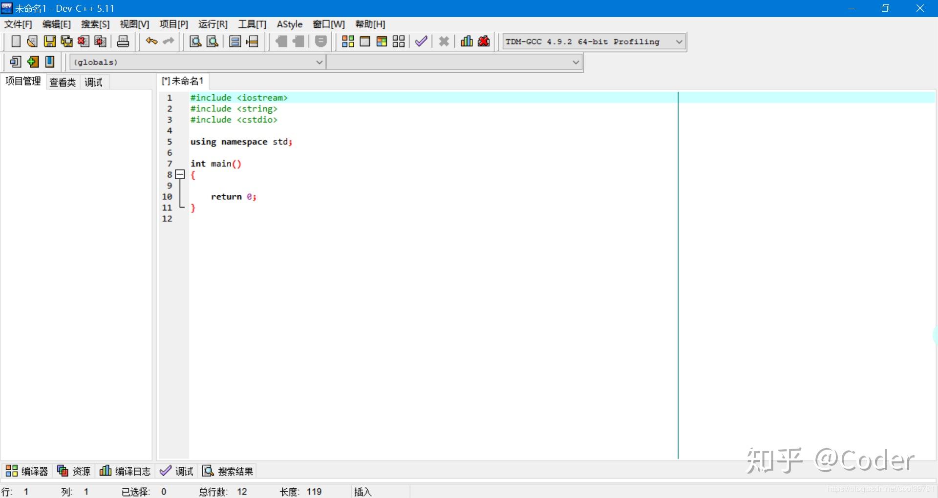
Task: Click the line using namespace std;
Action: click(x=241, y=142)
